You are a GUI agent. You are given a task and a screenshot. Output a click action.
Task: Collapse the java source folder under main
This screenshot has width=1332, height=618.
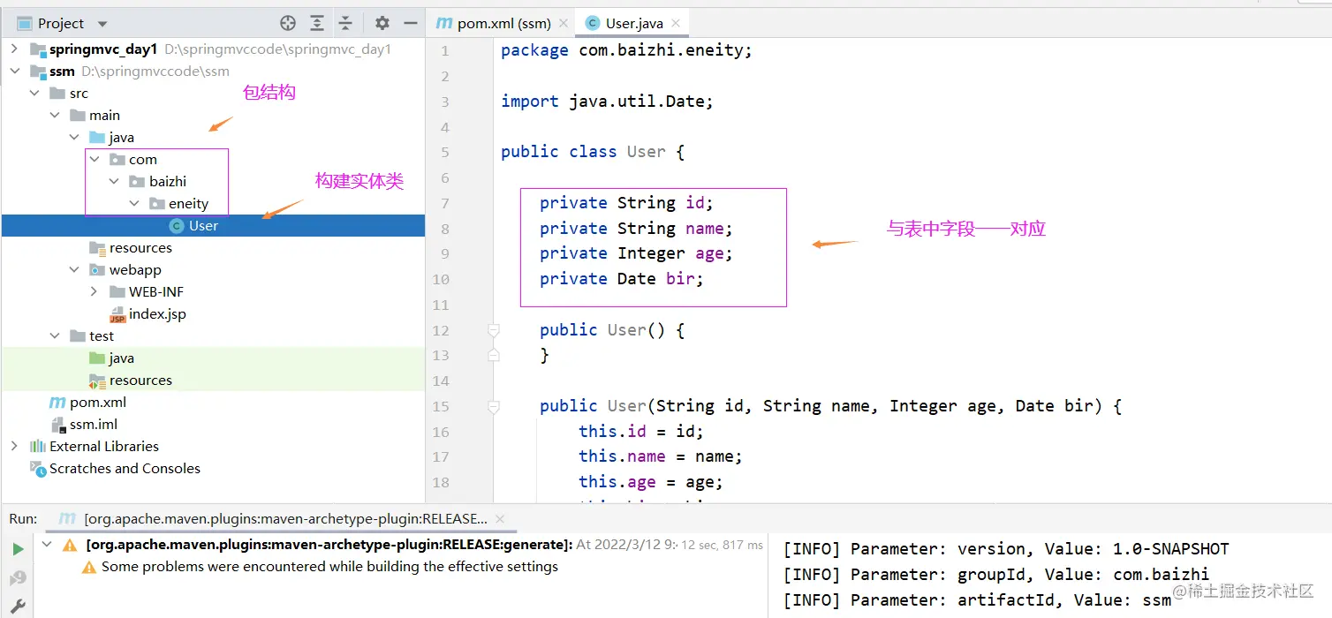74,138
